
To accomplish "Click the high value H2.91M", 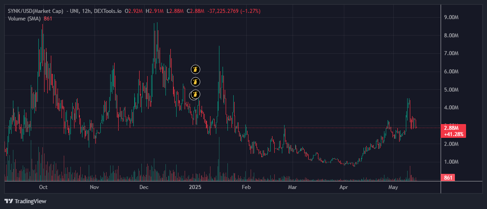I will click(154, 11).
